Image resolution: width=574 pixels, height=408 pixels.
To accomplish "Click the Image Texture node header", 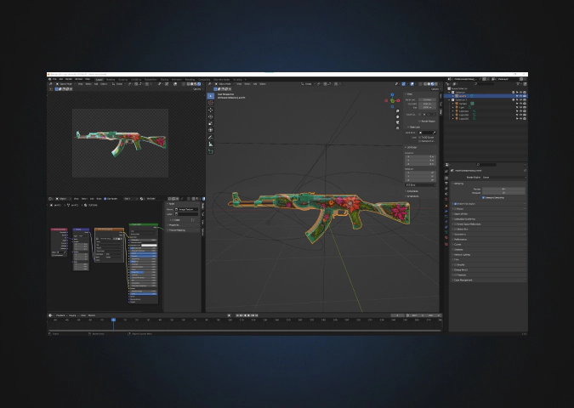I will point(107,229).
